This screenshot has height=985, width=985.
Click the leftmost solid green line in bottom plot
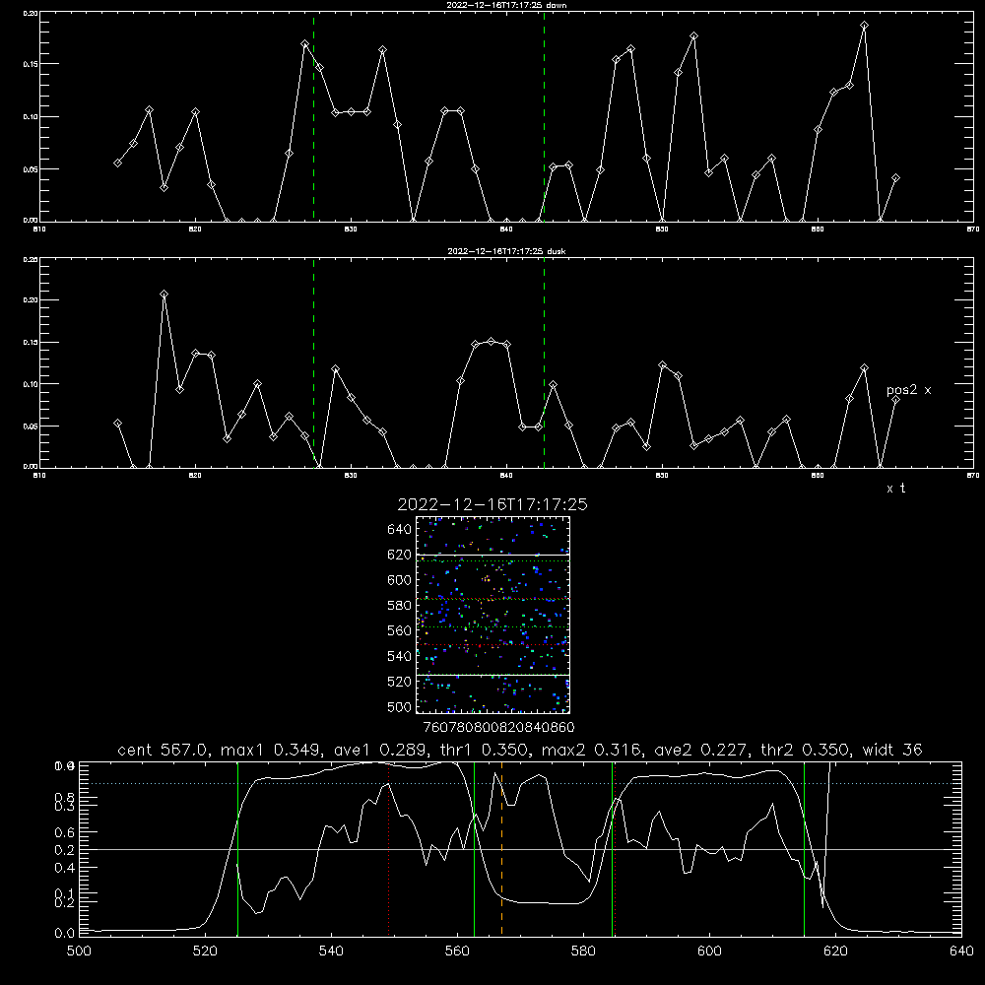(x=237, y=848)
